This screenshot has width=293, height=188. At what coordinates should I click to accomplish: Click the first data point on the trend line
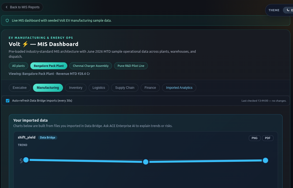[26, 160]
